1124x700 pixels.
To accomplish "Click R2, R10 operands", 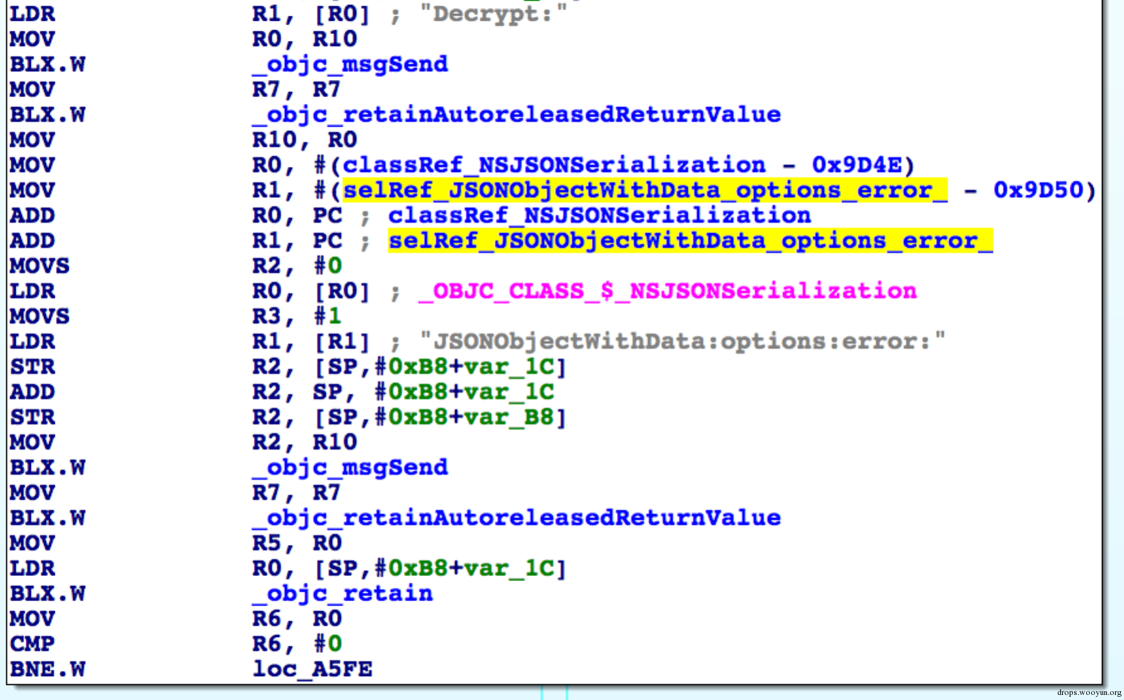I will point(304,442).
